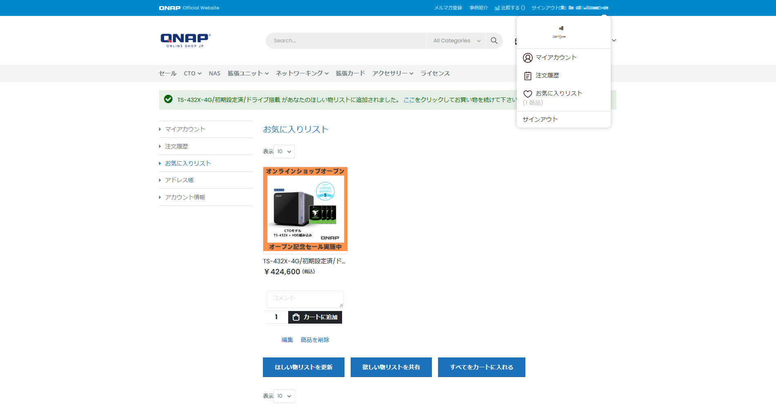Image resolution: width=776 pixels, height=419 pixels.
Task: Click the カートに追加 button
Action: 315,317
